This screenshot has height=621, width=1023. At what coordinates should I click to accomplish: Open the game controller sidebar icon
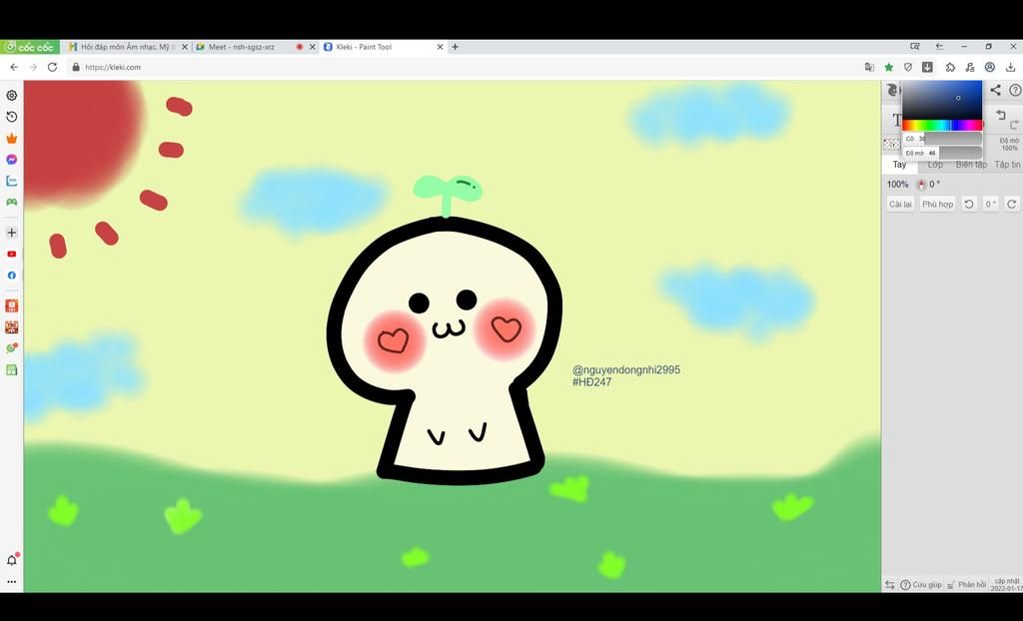point(12,202)
